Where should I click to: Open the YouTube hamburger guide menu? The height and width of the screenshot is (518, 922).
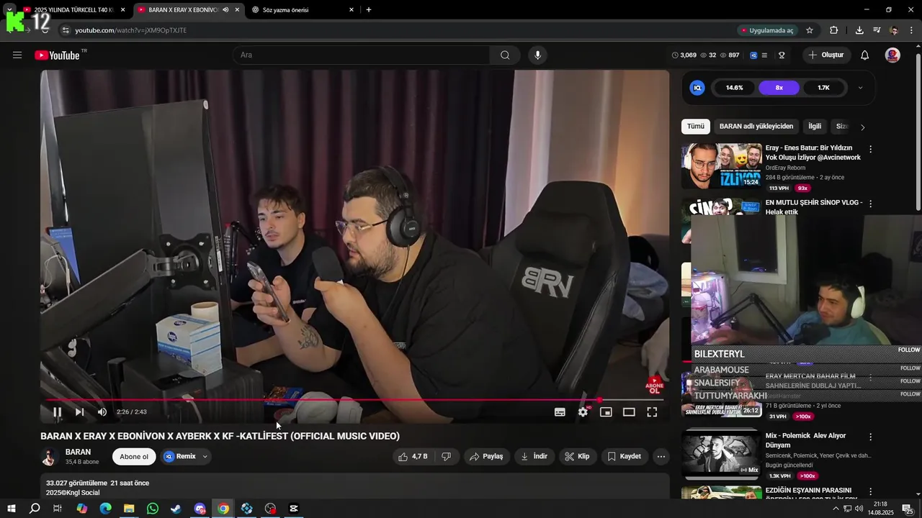pos(17,55)
